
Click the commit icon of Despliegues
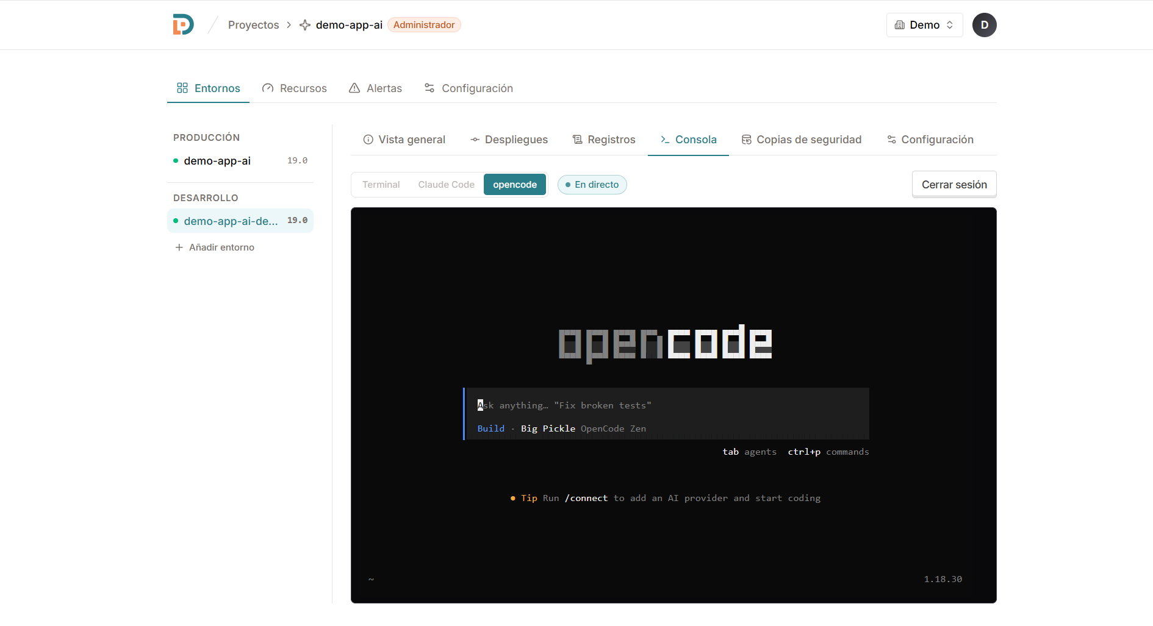[x=475, y=140]
